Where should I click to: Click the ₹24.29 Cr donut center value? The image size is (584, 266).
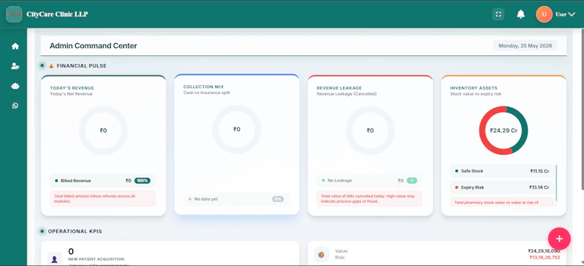click(504, 130)
